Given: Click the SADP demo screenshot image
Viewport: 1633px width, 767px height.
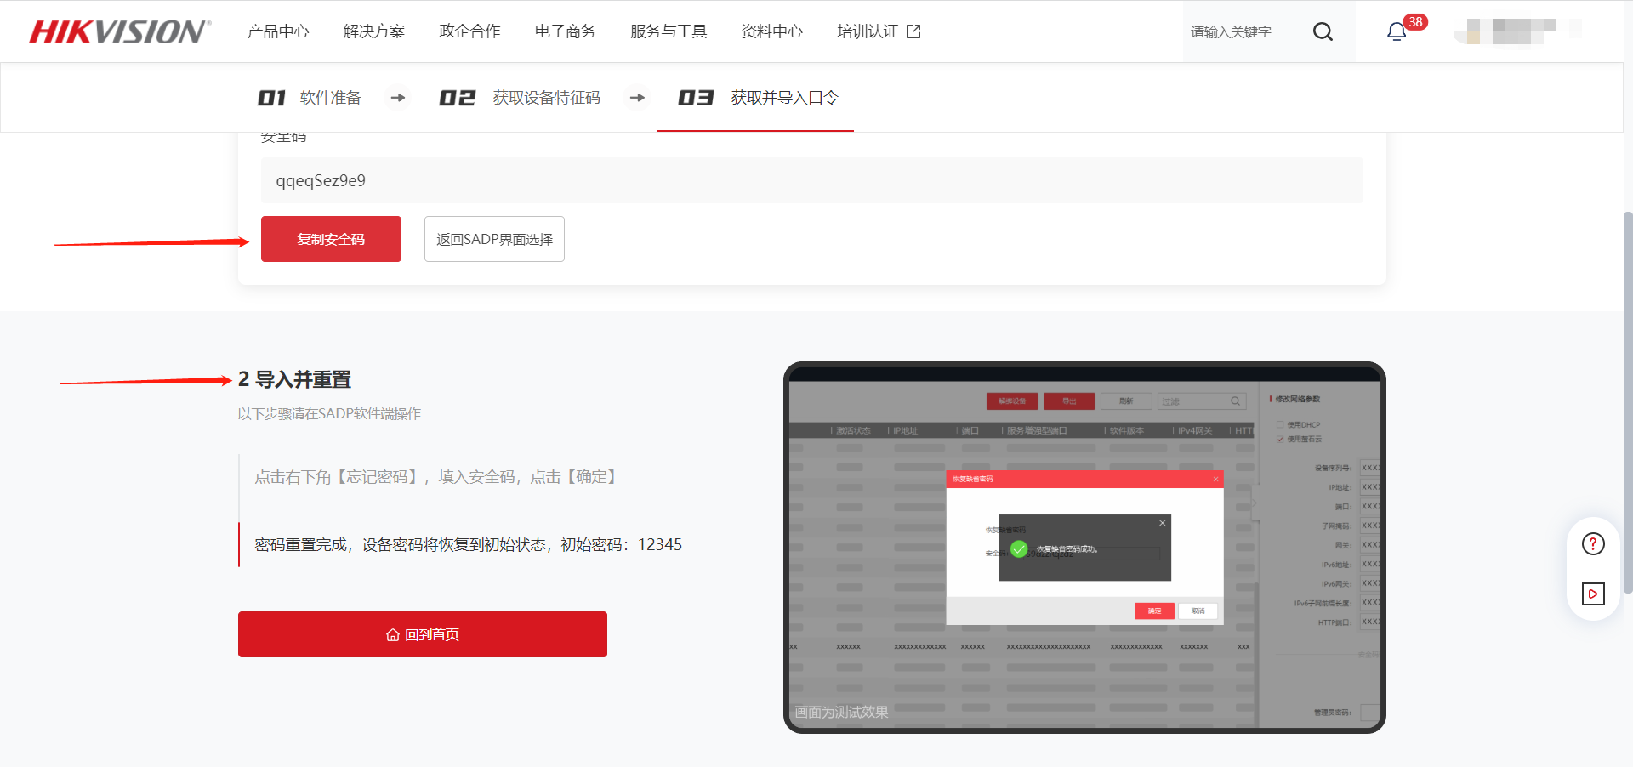Looking at the screenshot, I should pos(1084,548).
